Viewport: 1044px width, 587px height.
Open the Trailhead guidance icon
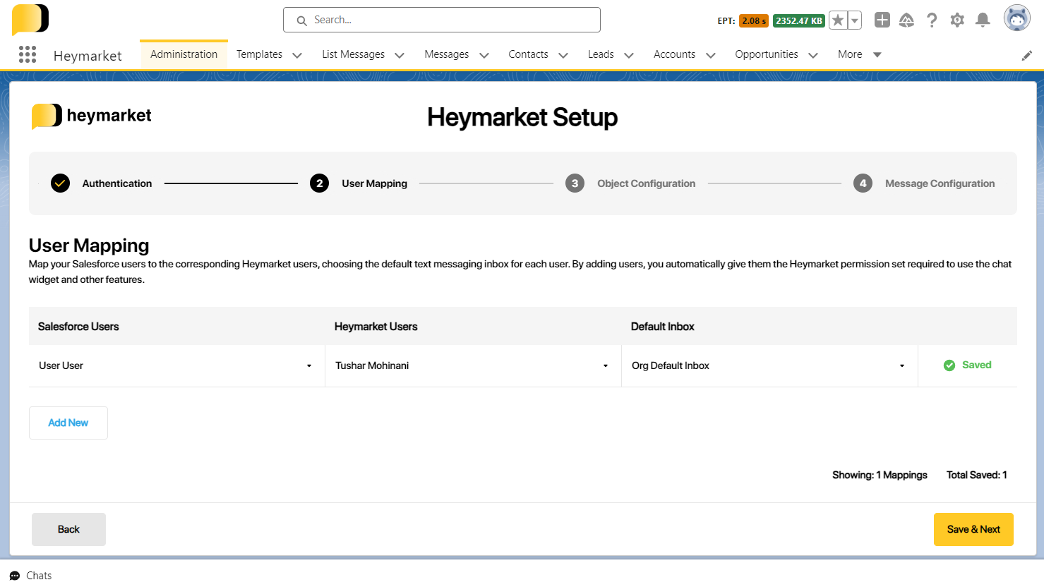pos(907,20)
